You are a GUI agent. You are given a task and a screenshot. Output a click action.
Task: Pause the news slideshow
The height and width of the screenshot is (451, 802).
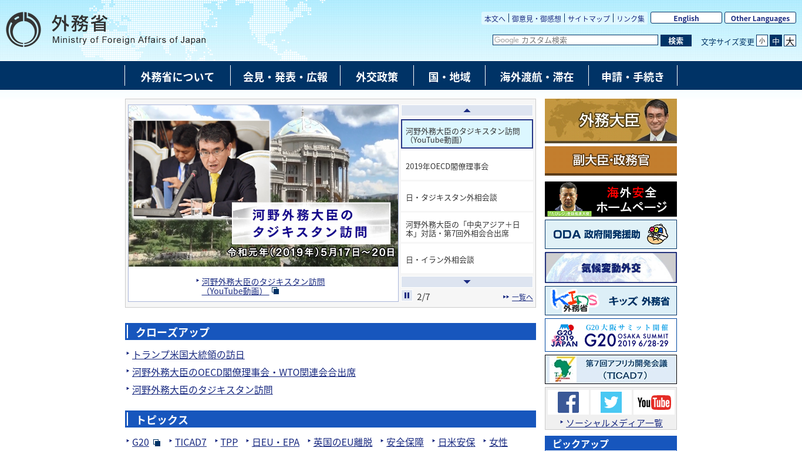click(x=407, y=295)
